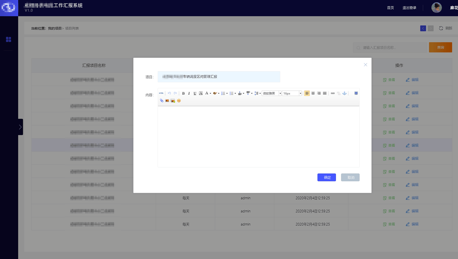
Task: Open the emoticon smiley picker
Action: click(x=179, y=101)
